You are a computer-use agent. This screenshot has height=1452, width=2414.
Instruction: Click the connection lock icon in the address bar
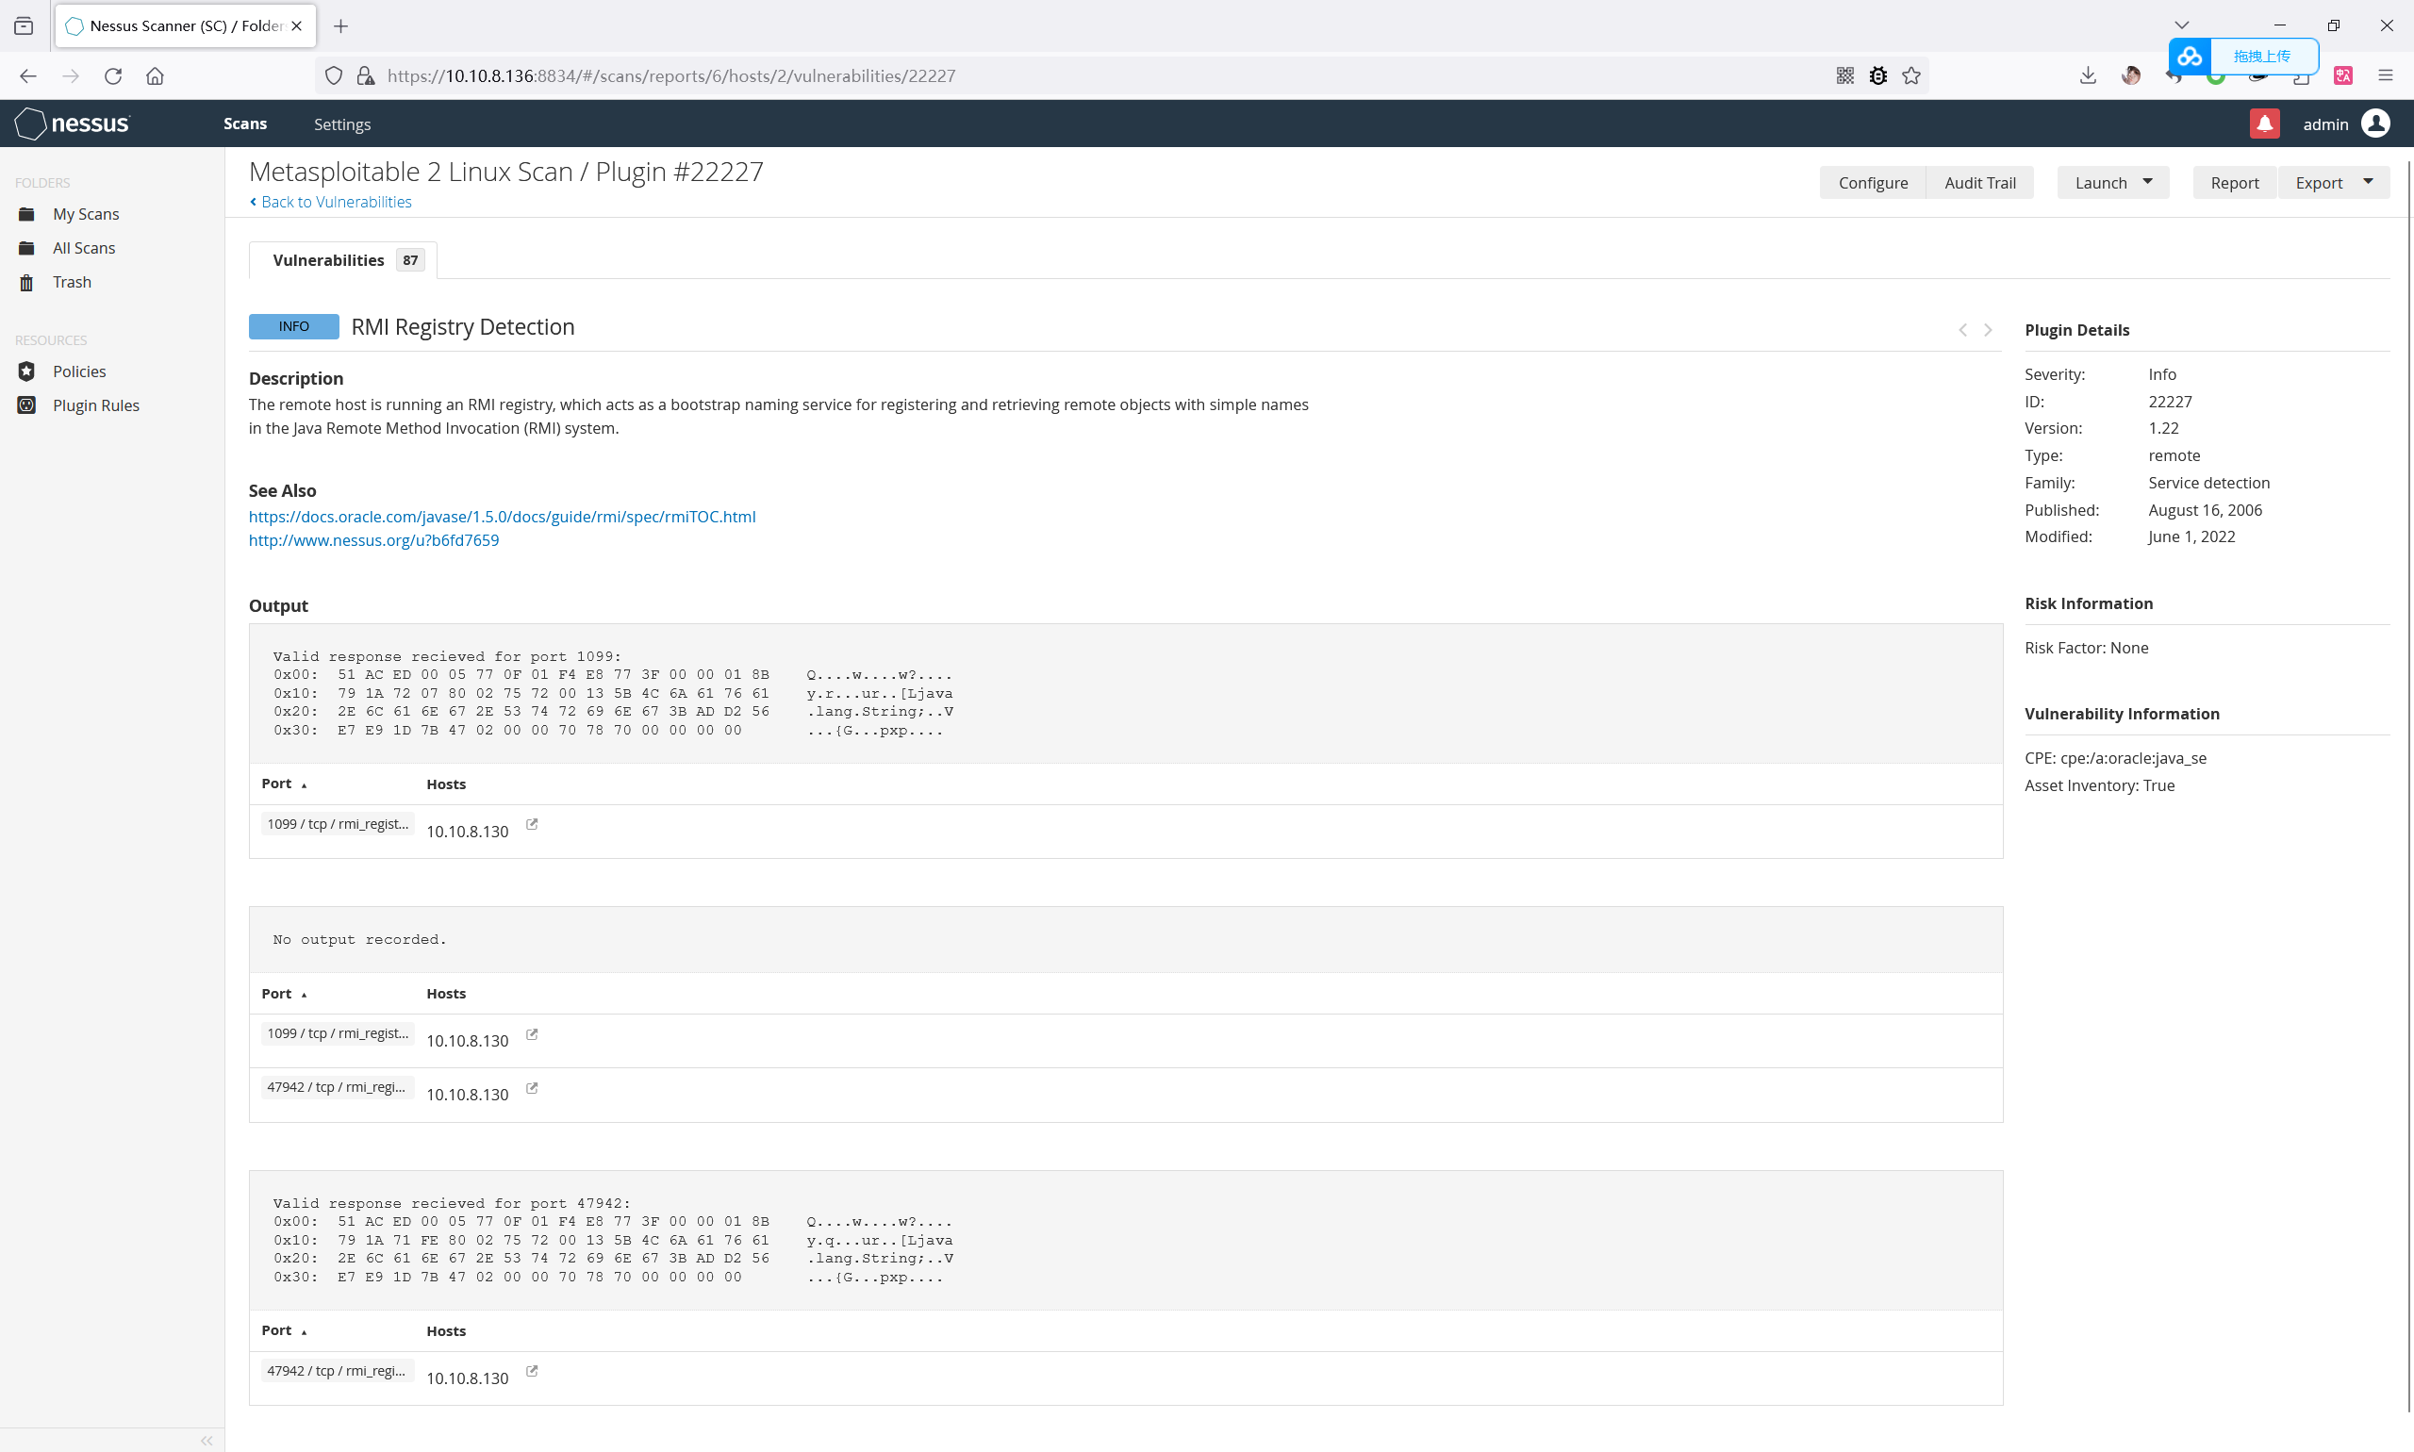[366, 75]
